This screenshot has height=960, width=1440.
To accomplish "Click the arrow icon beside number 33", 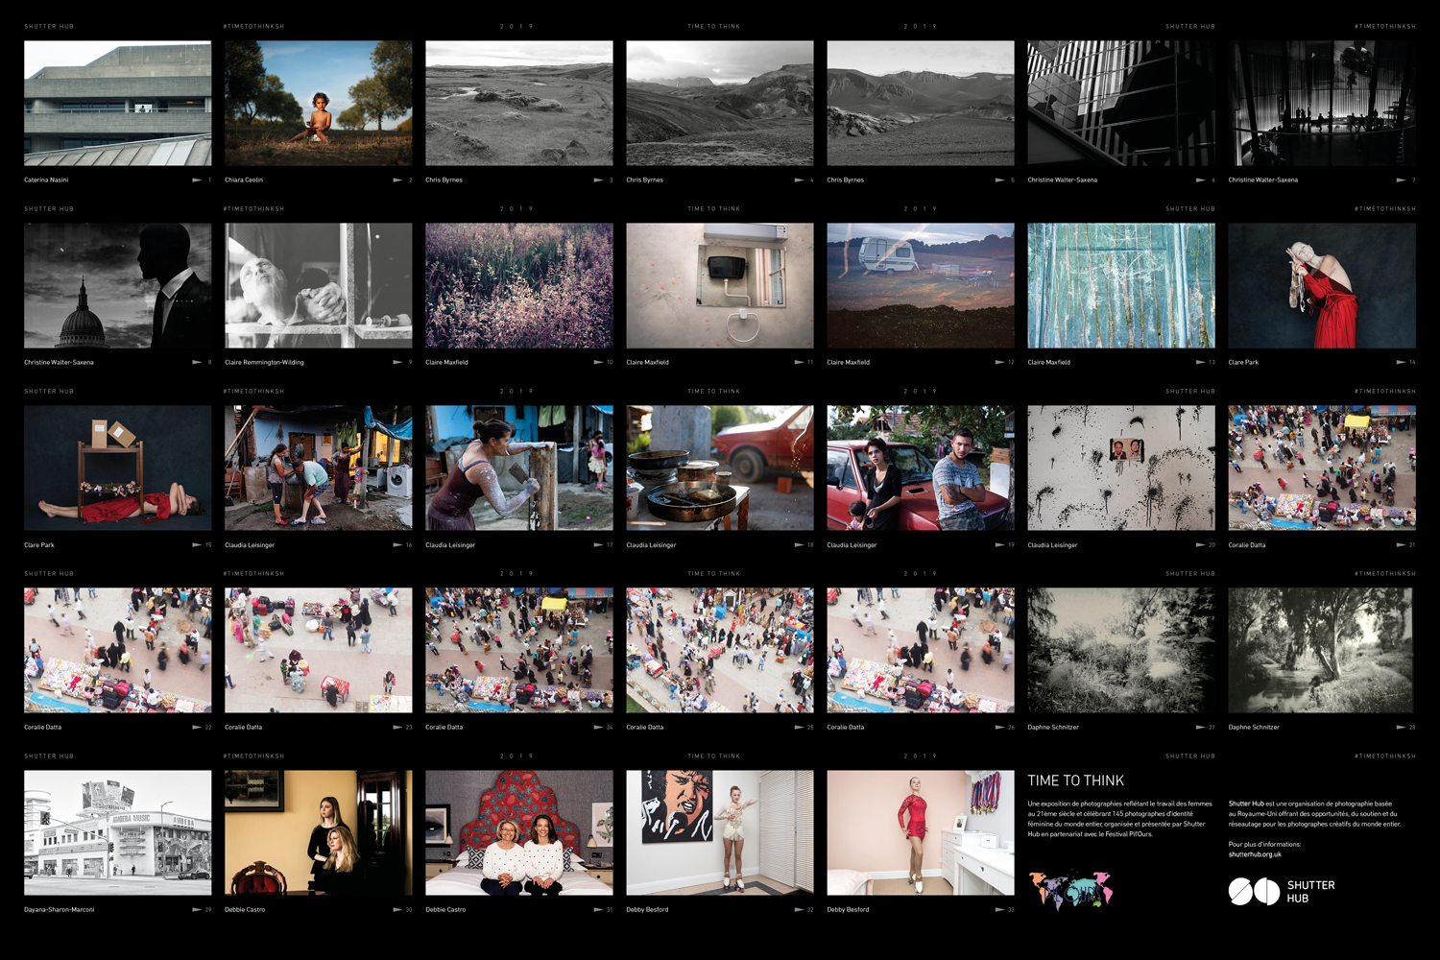I will coord(999,909).
